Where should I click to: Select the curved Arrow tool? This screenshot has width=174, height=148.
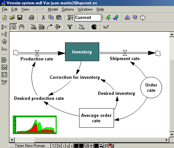(50, 27)
